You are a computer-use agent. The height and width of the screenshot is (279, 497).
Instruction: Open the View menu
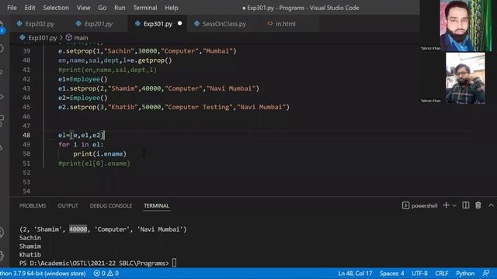click(83, 8)
